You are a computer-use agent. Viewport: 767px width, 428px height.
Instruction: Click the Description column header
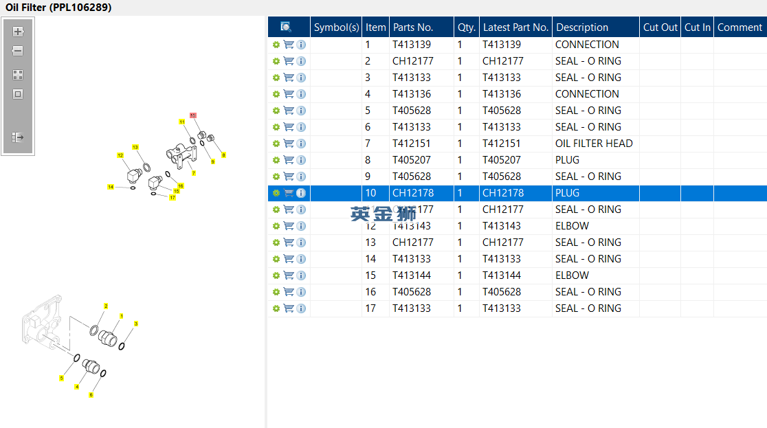pos(596,27)
